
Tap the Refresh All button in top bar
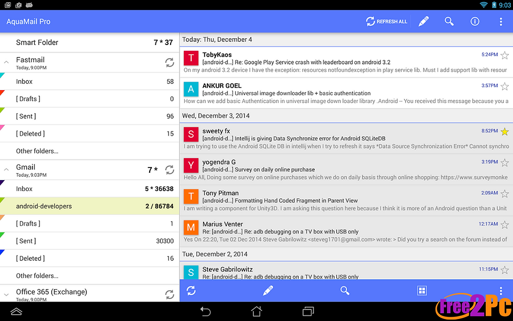point(386,21)
